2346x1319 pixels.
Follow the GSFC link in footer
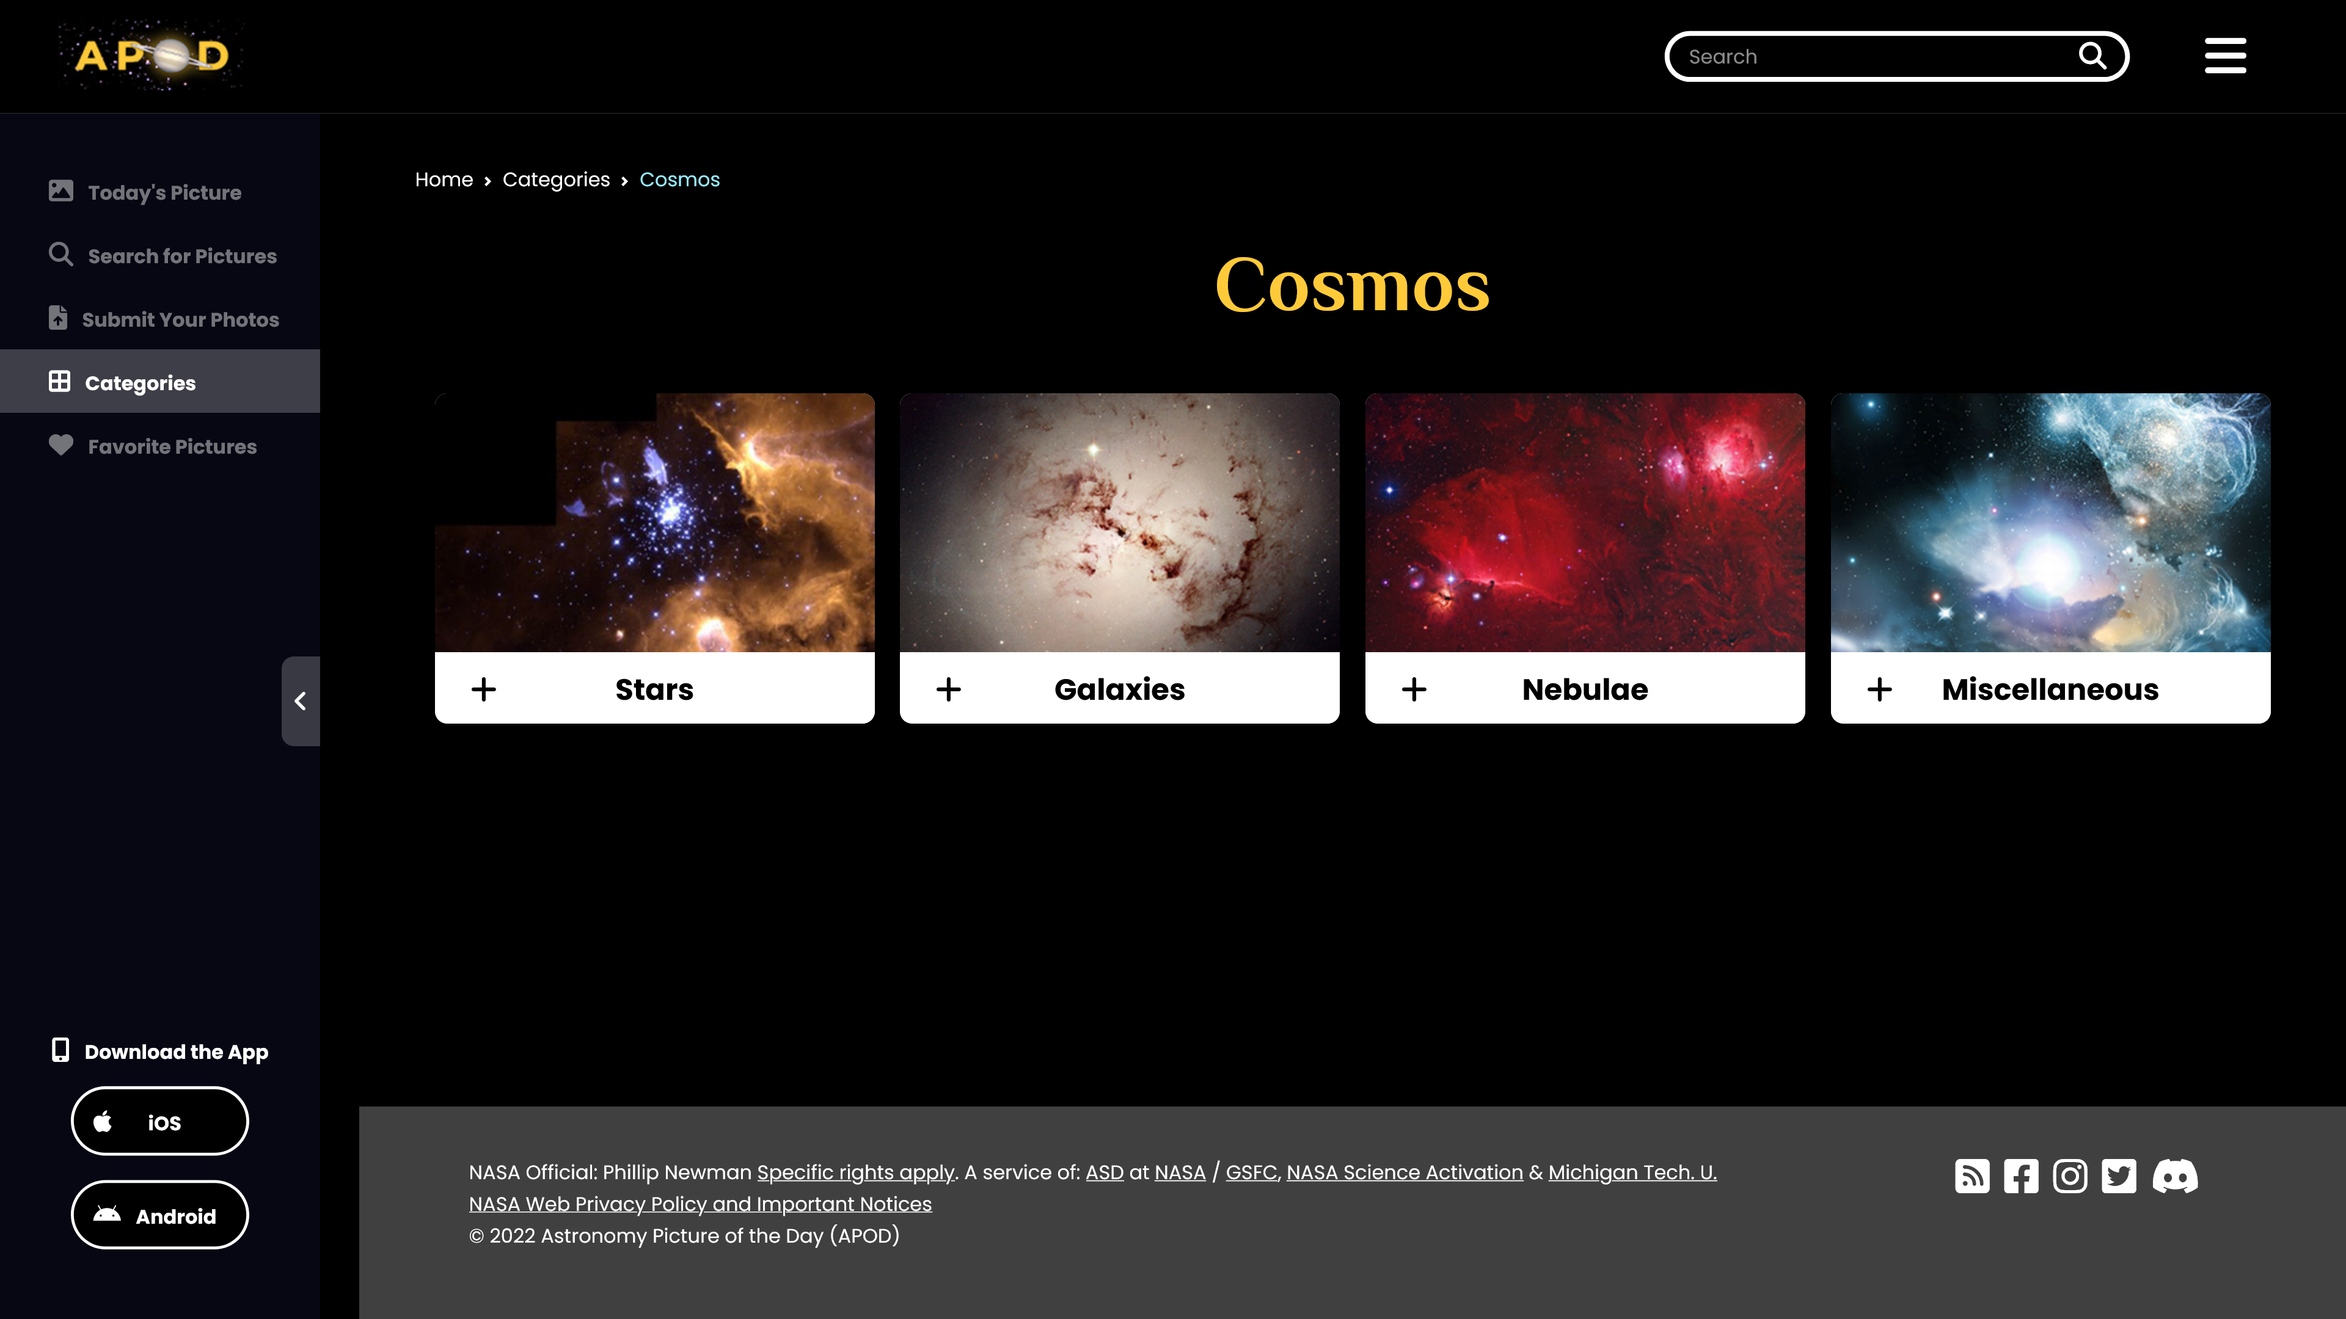tap(1251, 1172)
